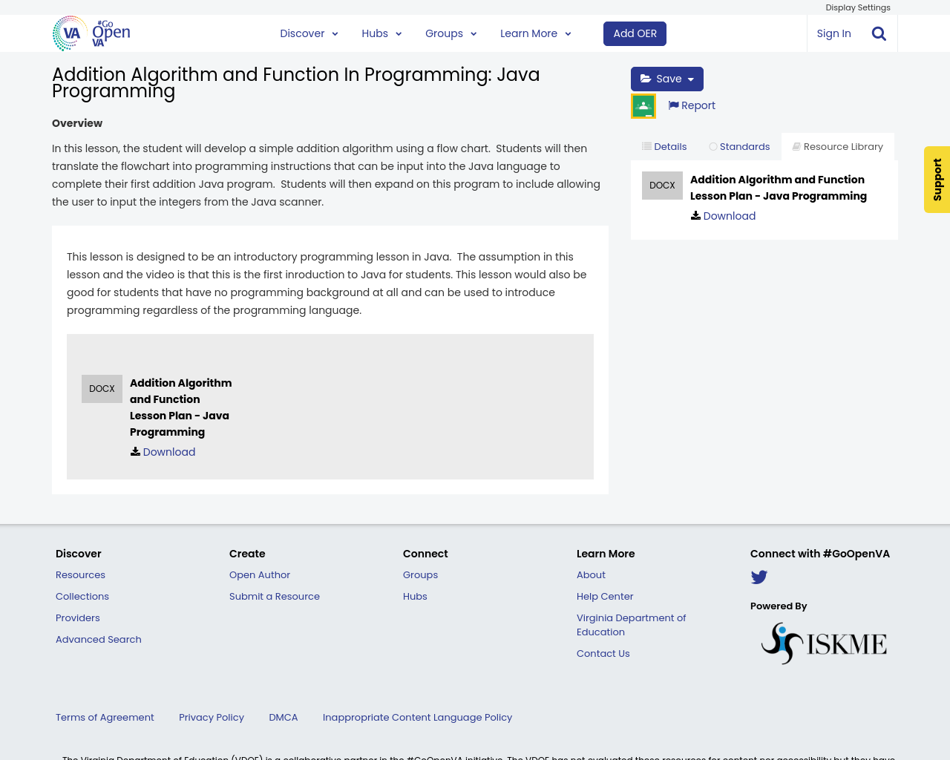Click the Twitter bird icon

[759, 577]
